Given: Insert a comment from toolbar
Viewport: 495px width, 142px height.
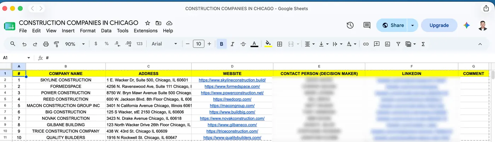Looking at the screenshot, I should tap(377, 44).
